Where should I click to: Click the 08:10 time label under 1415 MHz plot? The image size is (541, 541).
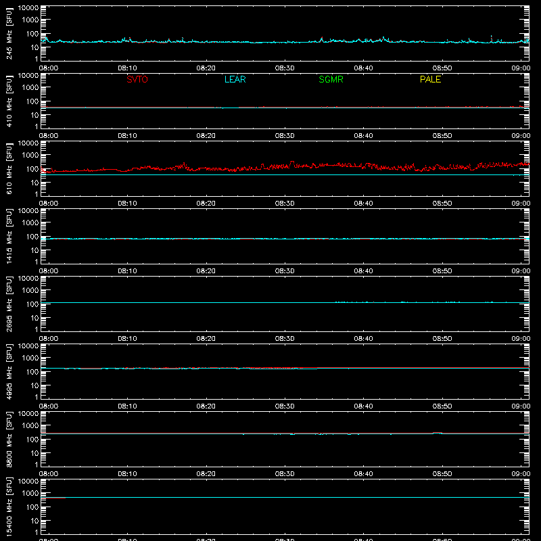click(x=127, y=271)
